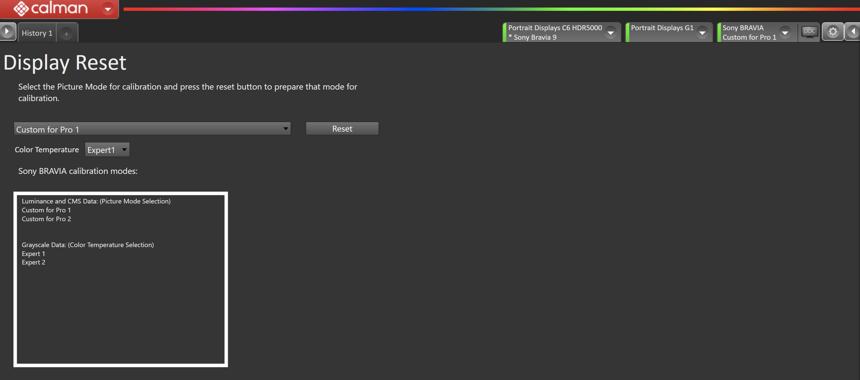Collapse the right panel arrow icon
The height and width of the screenshot is (380, 860).
(853, 32)
